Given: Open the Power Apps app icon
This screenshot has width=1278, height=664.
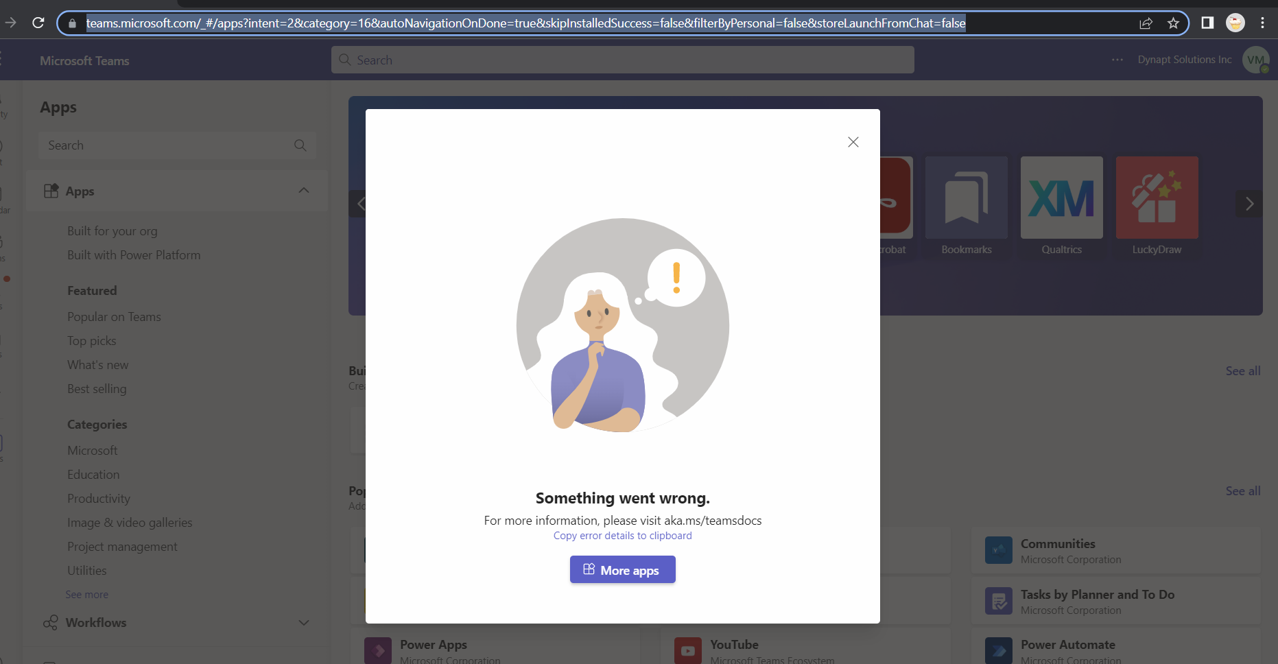Looking at the screenshot, I should pyautogui.click(x=377, y=651).
